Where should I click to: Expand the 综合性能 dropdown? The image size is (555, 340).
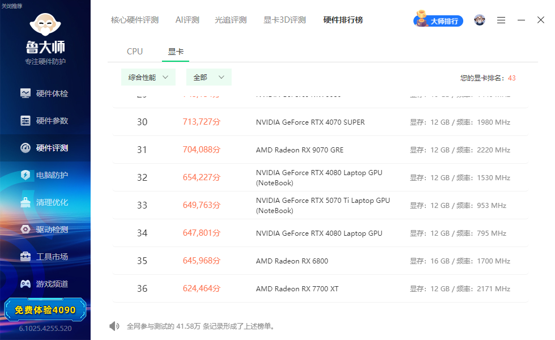(148, 77)
